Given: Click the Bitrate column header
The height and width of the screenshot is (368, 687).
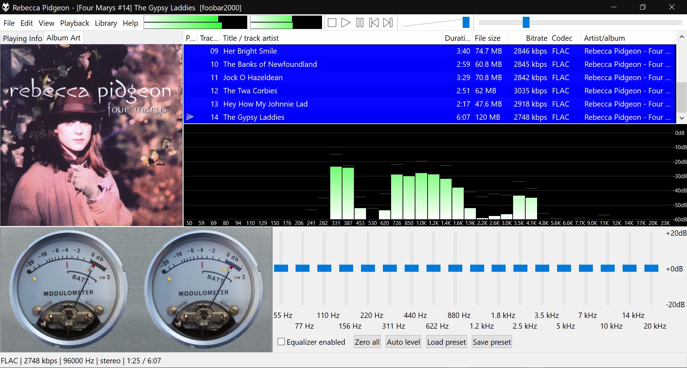Looking at the screenshot, I should (x=529, y=38).
